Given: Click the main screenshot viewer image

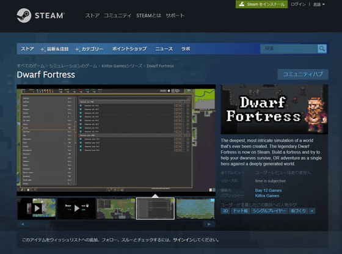Looking at the screenshot, I should [x=116, y=140].
